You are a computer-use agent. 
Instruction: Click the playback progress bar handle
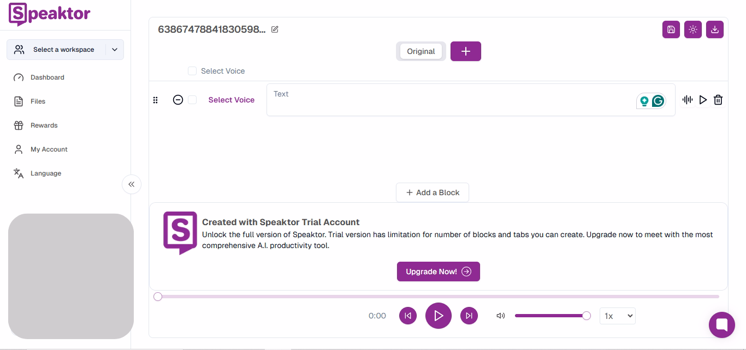(158, 297)
